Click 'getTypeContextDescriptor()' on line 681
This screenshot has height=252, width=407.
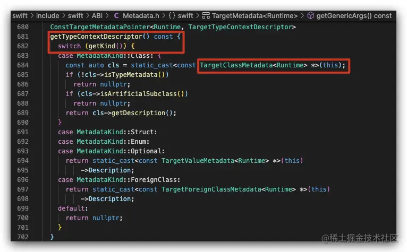click(100, 37)
